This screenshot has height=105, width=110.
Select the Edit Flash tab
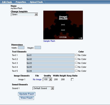(x=7, y=2)
